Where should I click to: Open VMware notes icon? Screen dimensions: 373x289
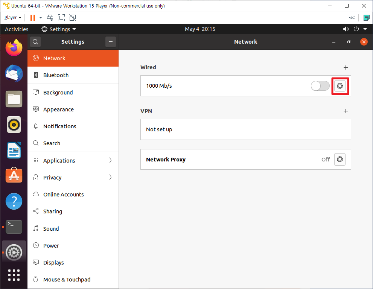click(367, 18)
